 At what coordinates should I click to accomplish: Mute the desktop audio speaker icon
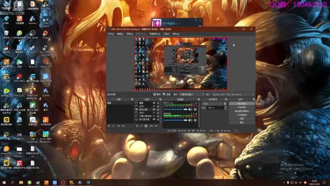pyautogui.click(x=190, y=120)
